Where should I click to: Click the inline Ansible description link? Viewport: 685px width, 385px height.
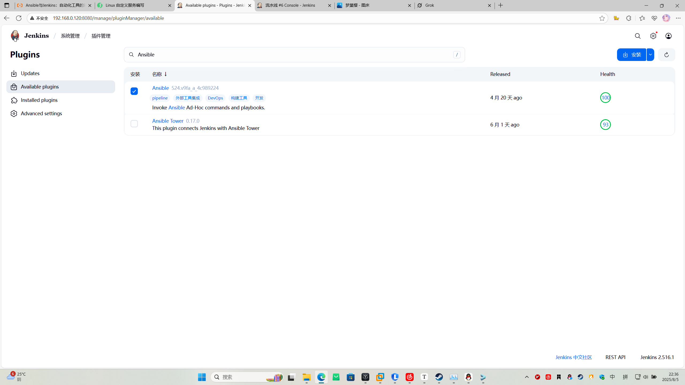pos(177,107)
